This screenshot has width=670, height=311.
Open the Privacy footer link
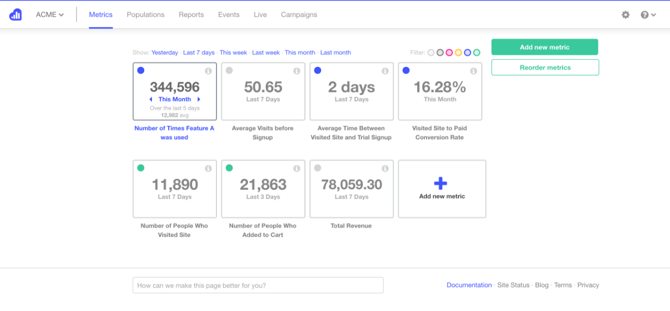point(588,285)
